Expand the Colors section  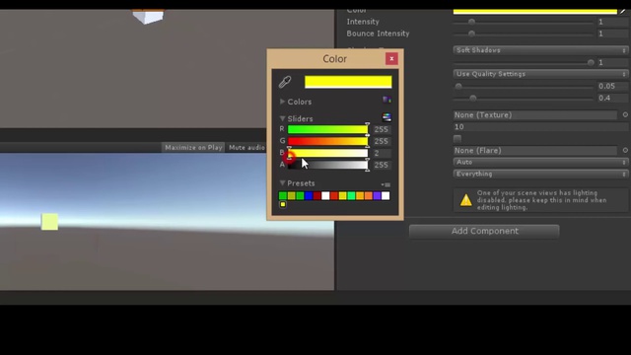(x=283, y=102)
